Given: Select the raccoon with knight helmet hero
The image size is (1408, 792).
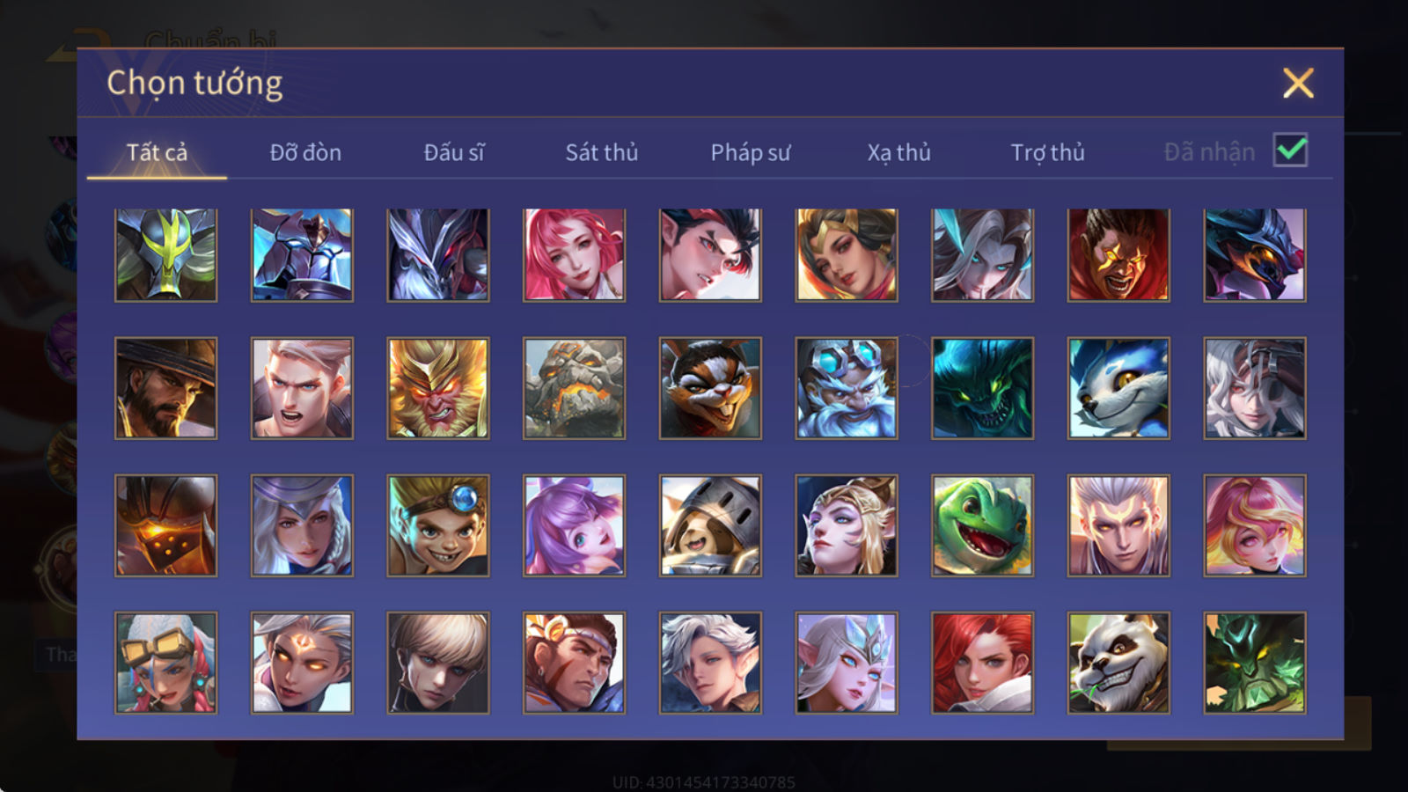Looking at the screenshot, I should coord(710,525).
